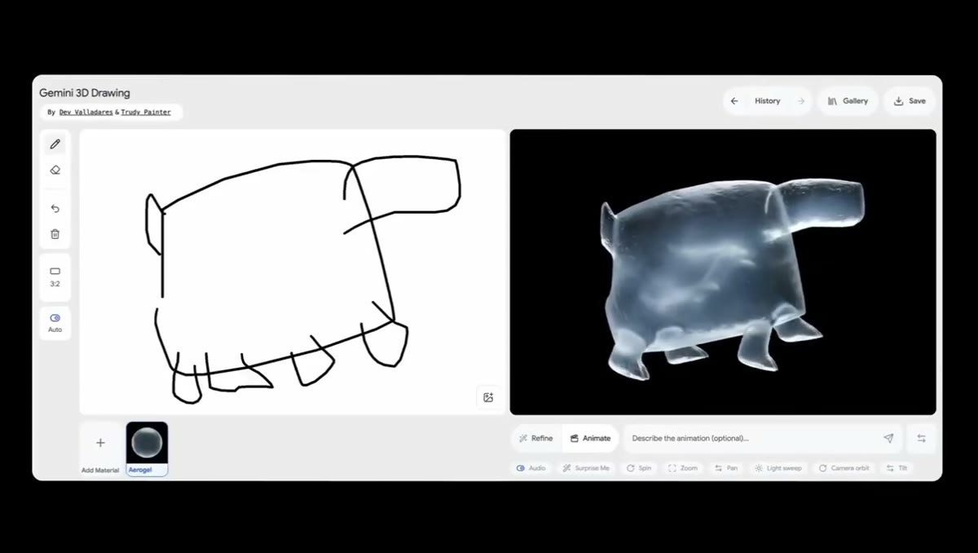Toggle the Auto mode switch
978x553 pixels.
[55, 323]
